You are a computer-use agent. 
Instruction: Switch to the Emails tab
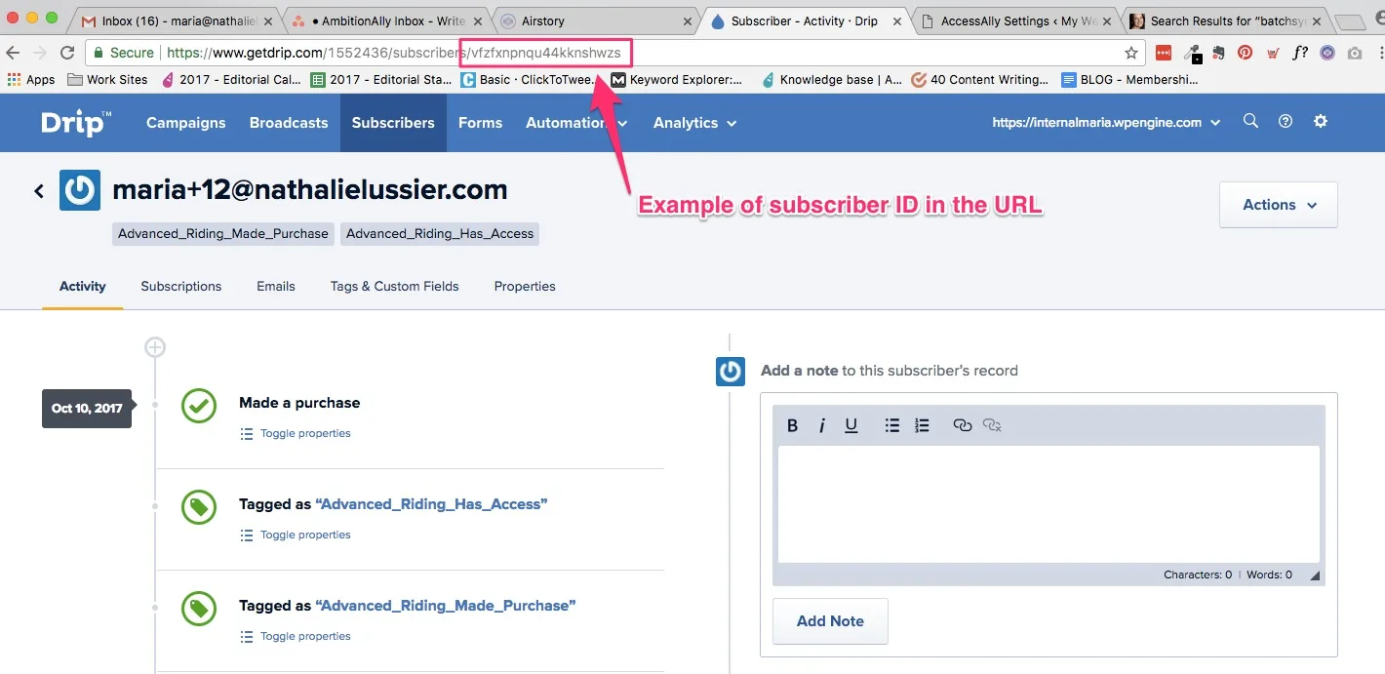tap(276, 286)
